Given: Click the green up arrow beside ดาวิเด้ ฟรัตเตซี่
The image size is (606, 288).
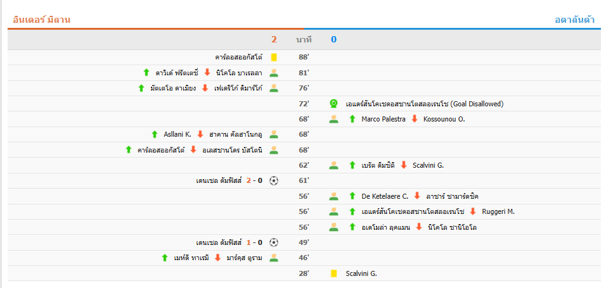Looking at the screenshot, I should [146, 73].
